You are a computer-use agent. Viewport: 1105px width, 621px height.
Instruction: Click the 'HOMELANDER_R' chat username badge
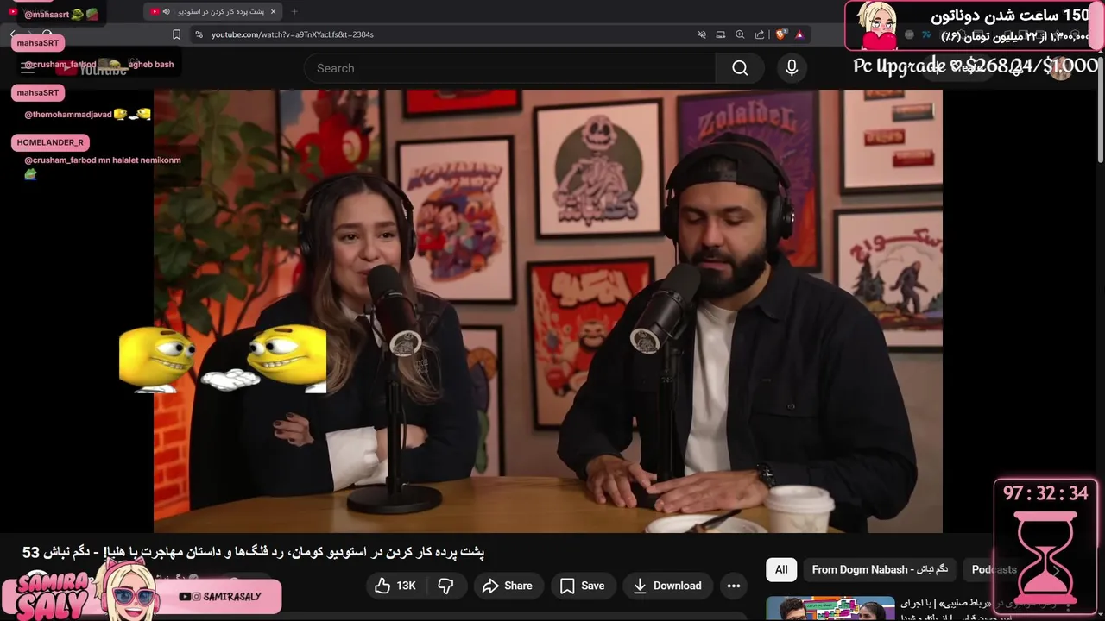click(x=50, y=142)
